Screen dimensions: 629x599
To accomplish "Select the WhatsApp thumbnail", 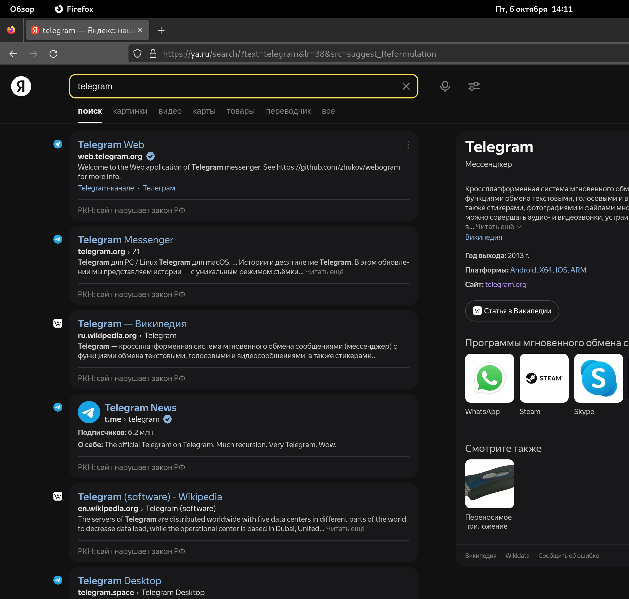I will point(489,378).
